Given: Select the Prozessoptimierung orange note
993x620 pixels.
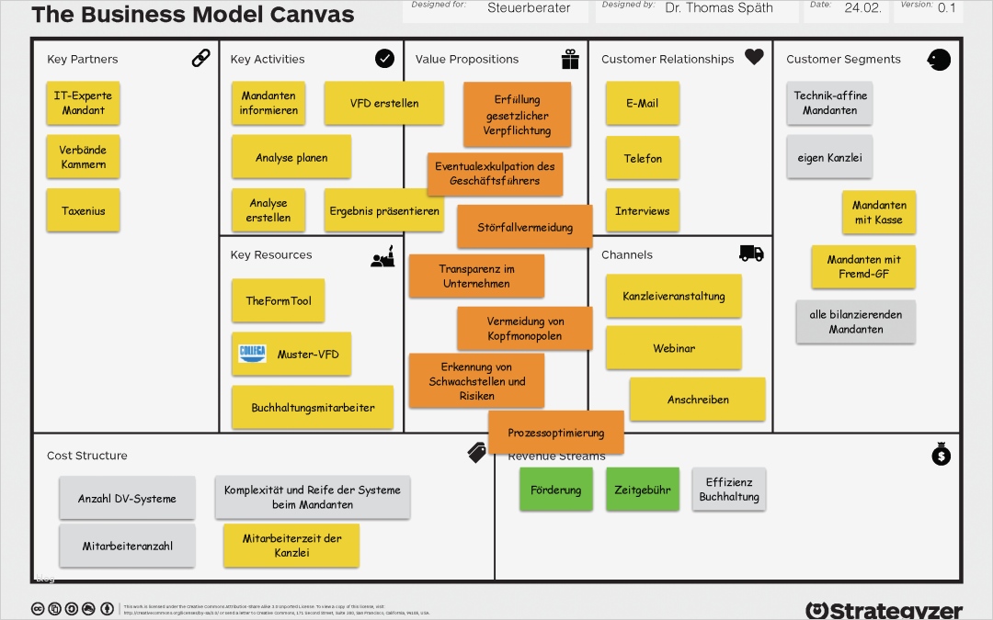Looking at the screenshot, I should pos(556,432).
